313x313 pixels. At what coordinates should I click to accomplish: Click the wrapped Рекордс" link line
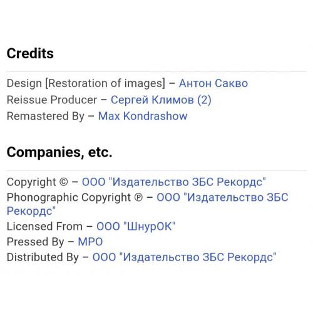click(x=31, y=211)
